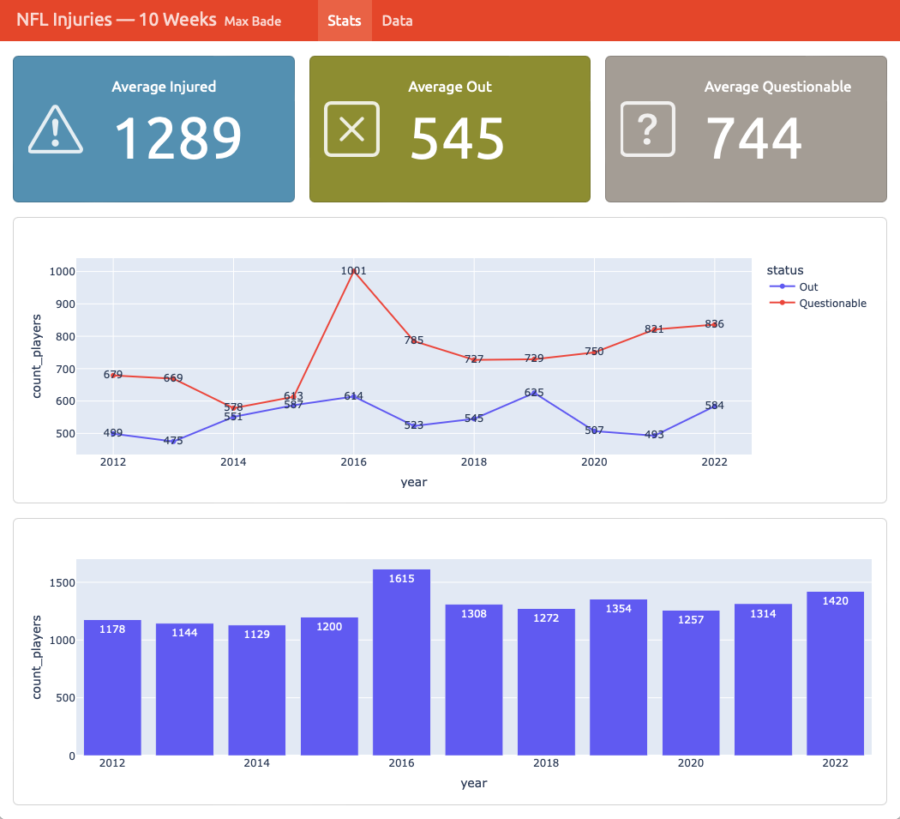Click the Max Bade author name

(253, 21)
